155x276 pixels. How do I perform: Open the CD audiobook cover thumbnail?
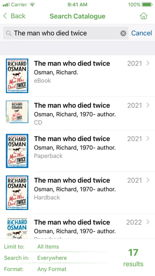(17, 112)
